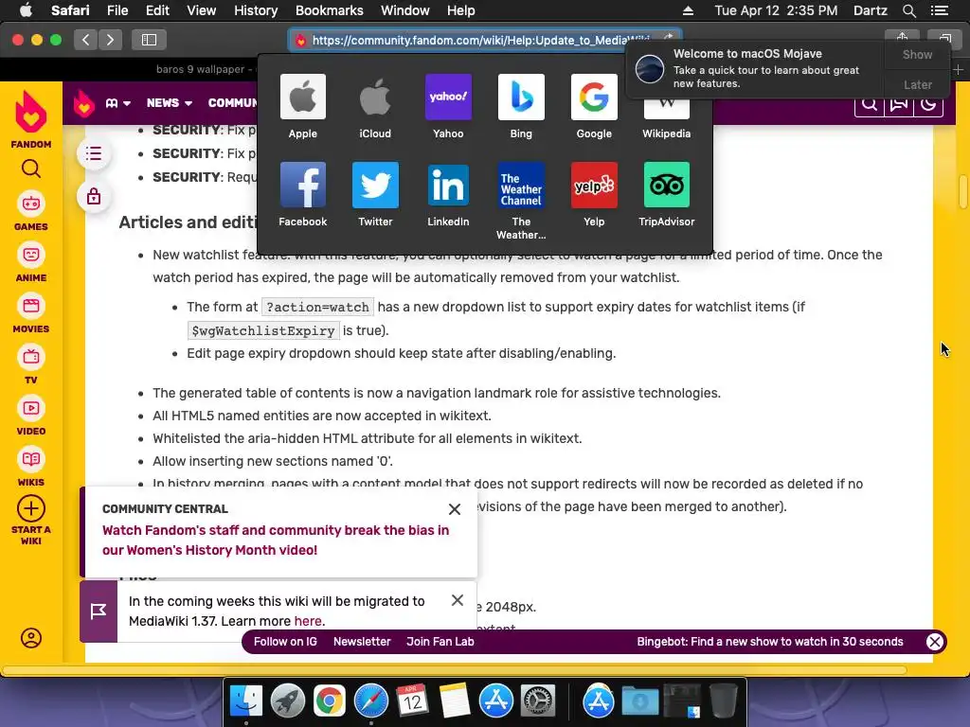
Task: Go to Games in Fandom sidebar
Action: (31, 211)
